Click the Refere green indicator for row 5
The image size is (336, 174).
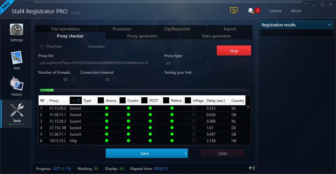coord(172,134)
